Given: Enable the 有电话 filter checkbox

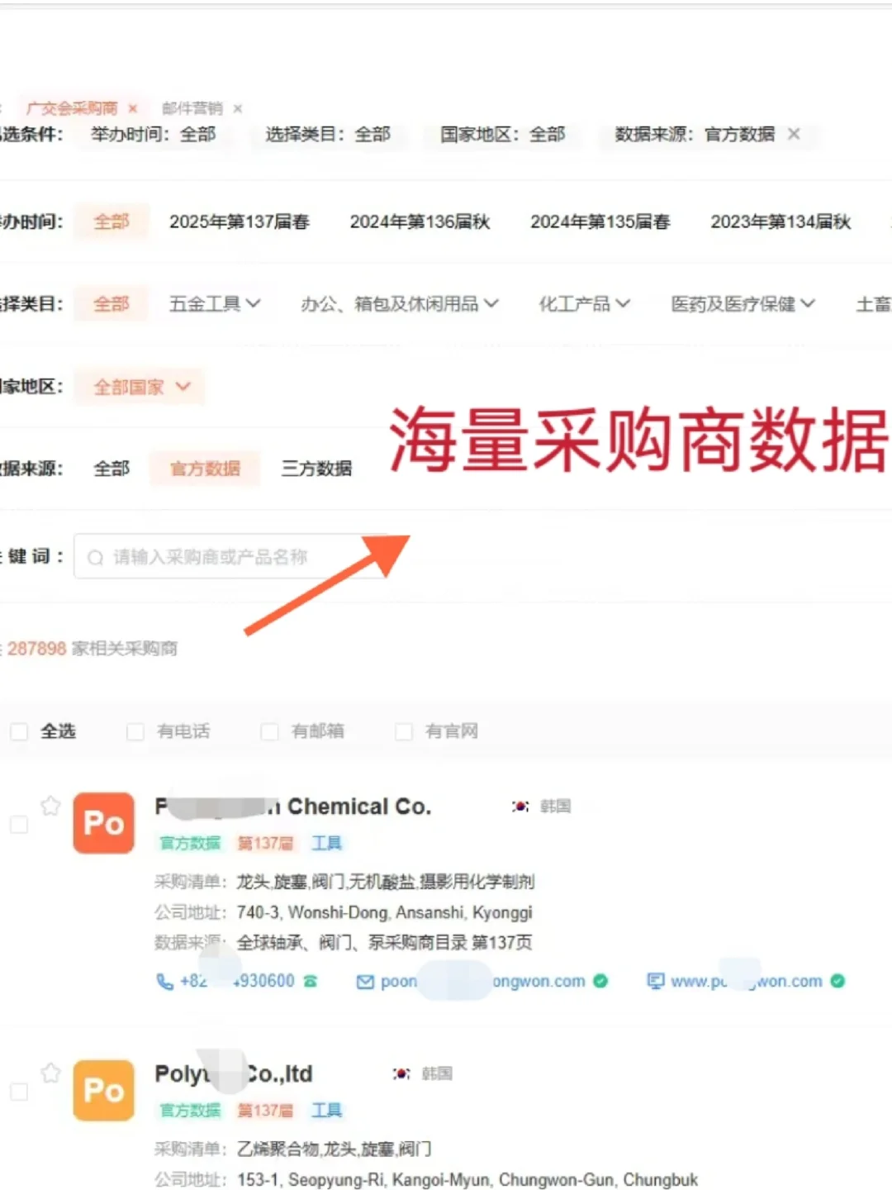Looking at the screenshot, I should point(135,731).
